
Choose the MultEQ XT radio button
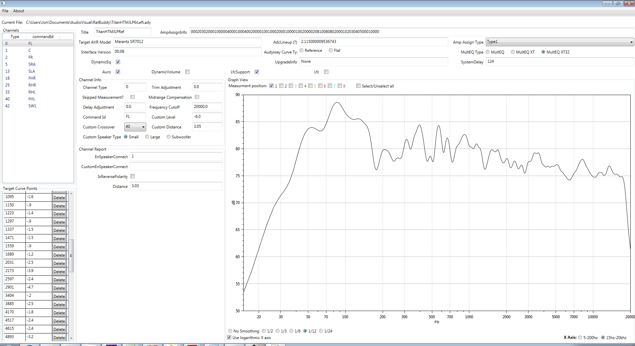[x=513, y=52]
